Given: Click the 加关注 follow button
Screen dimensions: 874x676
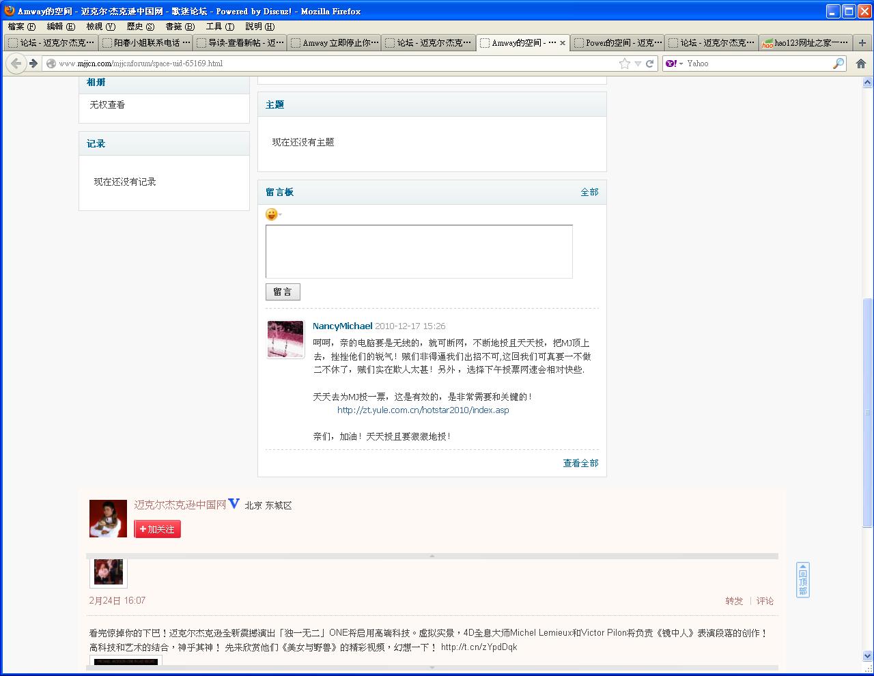Looking at the screenshot, I should (x=158, y=529).
